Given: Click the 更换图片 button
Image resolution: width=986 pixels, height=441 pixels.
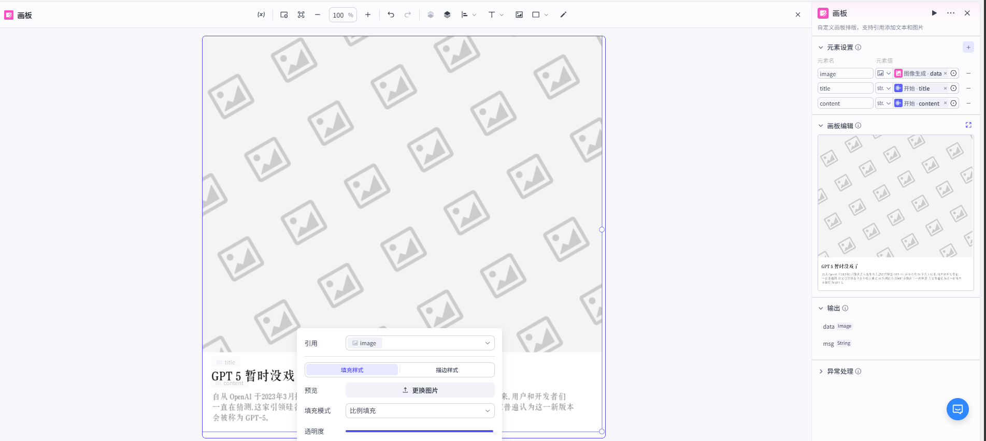Looking at the screenshot, I should (x=420, y=390).
